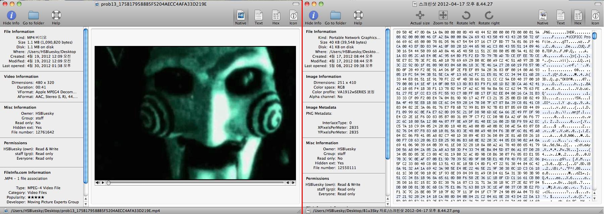This screenshot has width=604, height=214.
Task: Click Actual size in the image toolbar
Action: [420, 17]
